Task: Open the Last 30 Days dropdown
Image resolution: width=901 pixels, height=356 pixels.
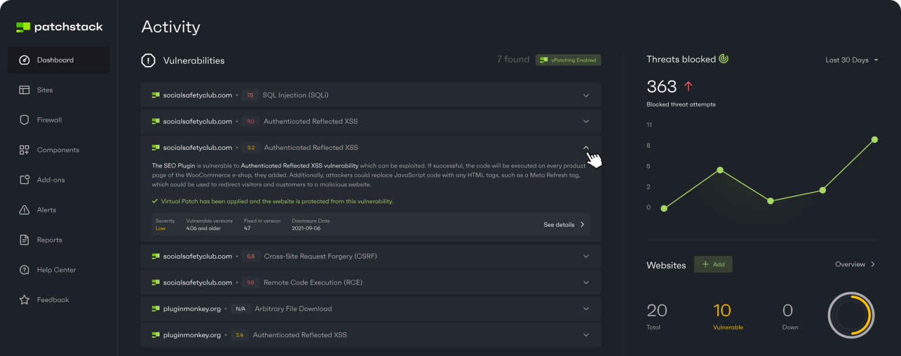Action: [x=851, y=60]
